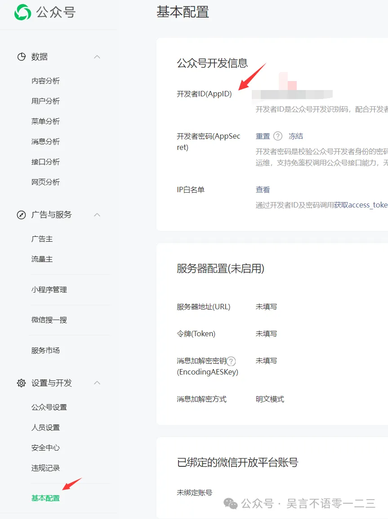Click the green WeChat Official Account logo

22,12
